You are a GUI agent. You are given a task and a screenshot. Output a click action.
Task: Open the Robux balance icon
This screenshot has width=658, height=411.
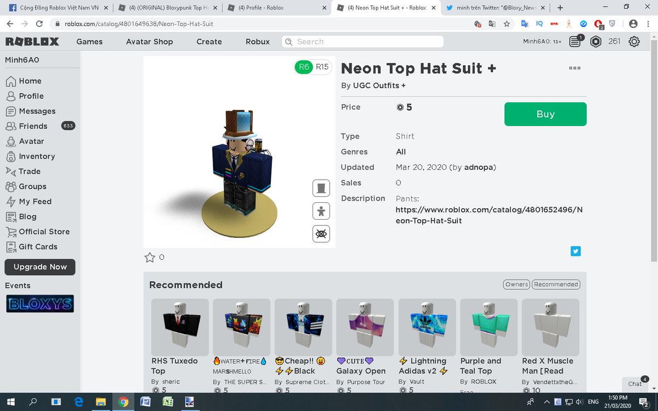click(x=596, y=42)
